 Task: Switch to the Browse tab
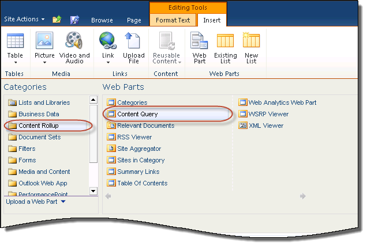(102, 20)
